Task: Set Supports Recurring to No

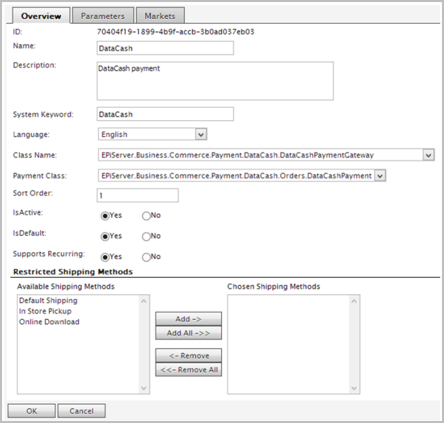Action: (146, 257)
